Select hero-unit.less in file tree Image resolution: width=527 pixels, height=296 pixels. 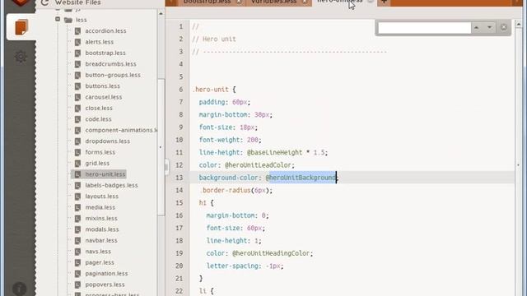click(x=105, y=174)
